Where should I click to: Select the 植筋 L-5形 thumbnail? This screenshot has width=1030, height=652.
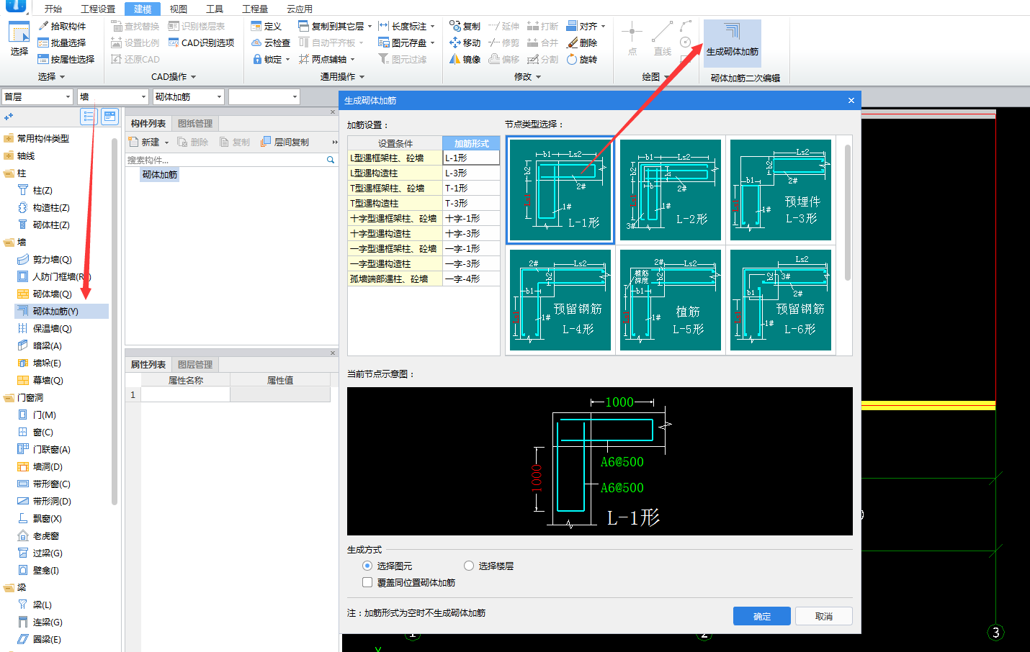[670, 300]
